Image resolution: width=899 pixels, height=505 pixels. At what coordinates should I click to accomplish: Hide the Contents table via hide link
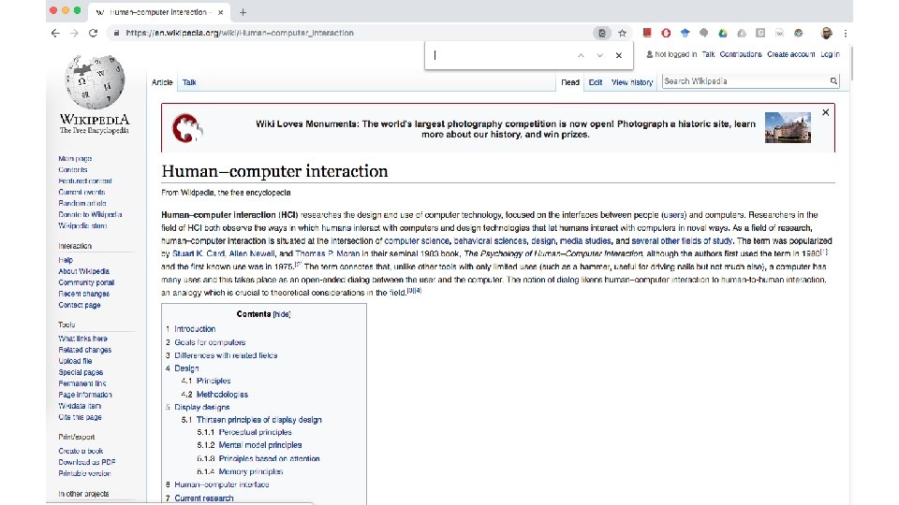click(282, 314)
